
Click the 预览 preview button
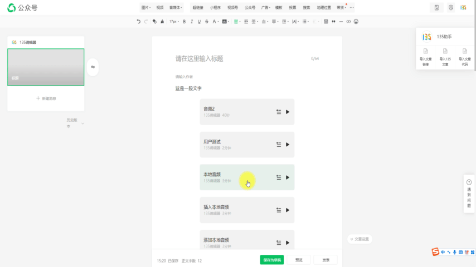(299, 260)
